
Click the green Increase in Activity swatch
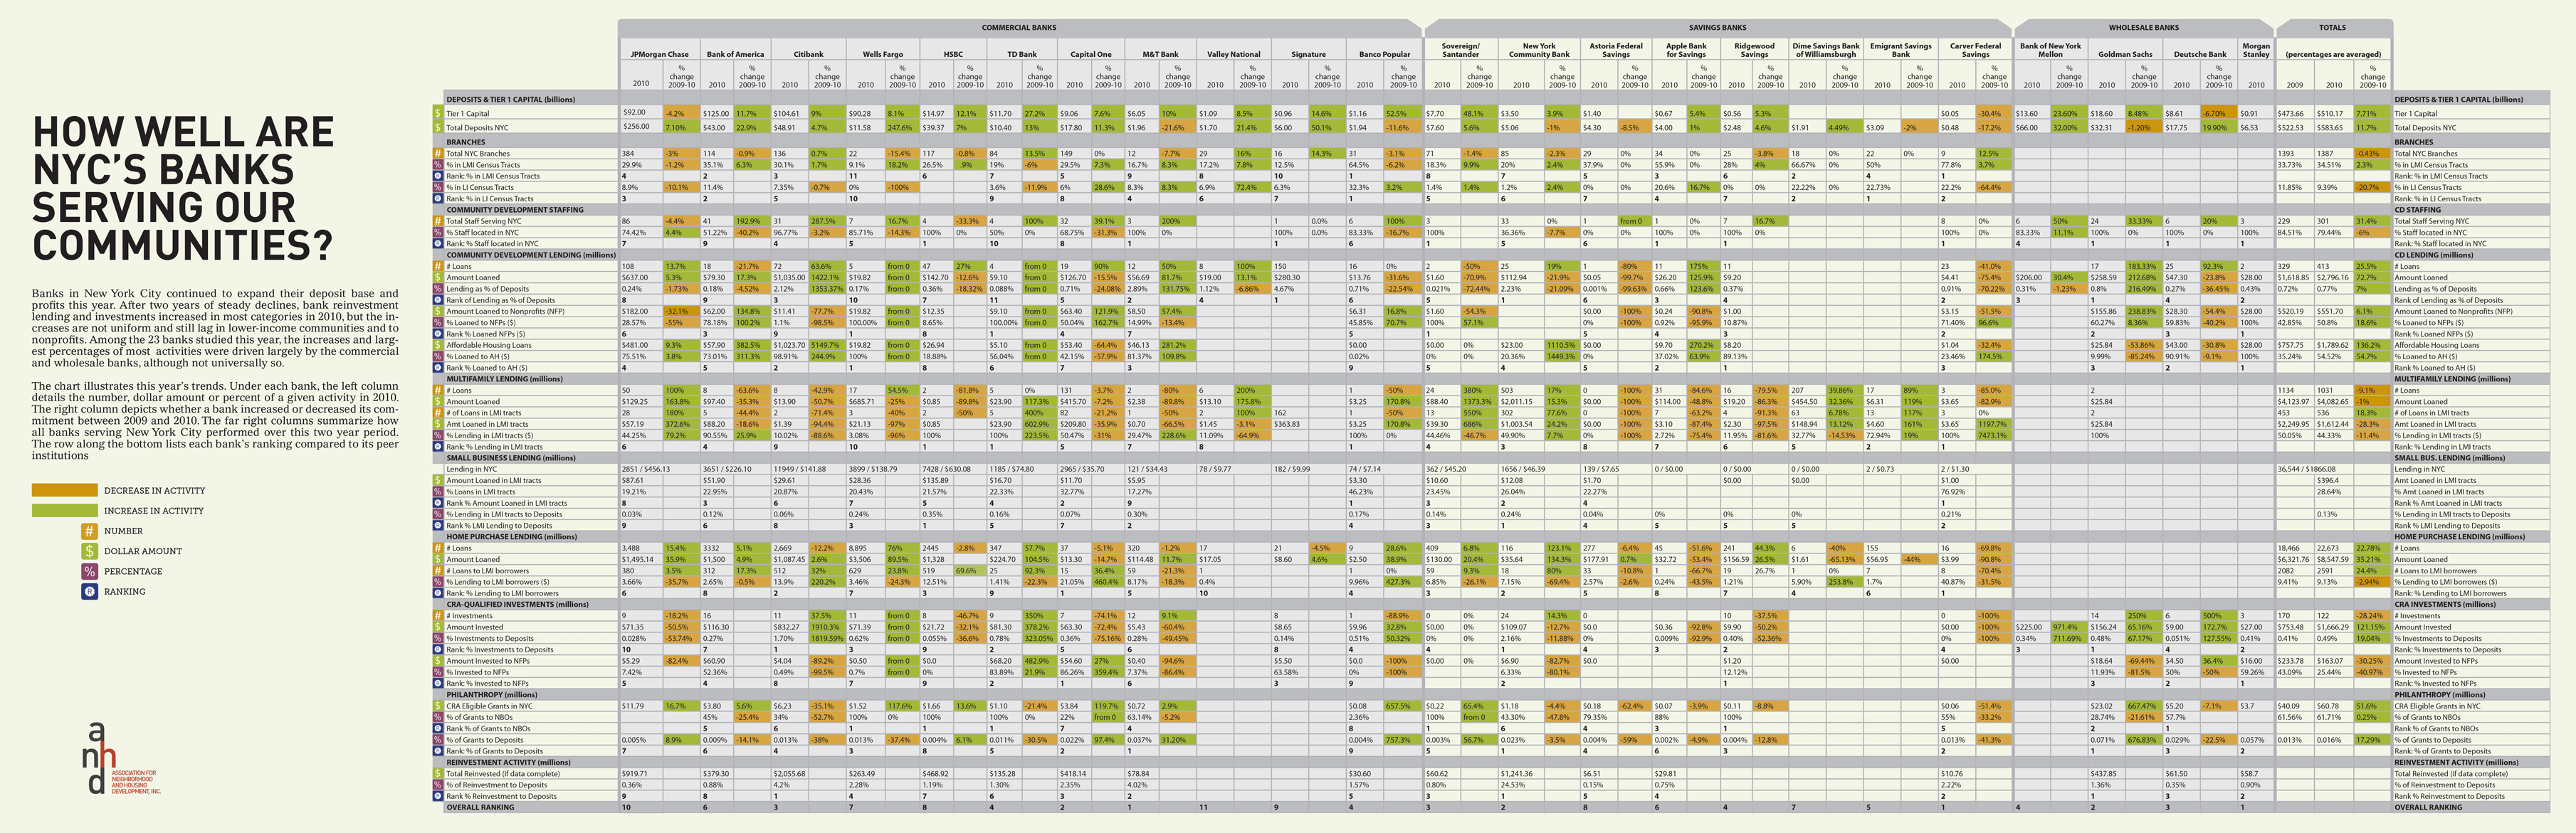tap(64, 510)
